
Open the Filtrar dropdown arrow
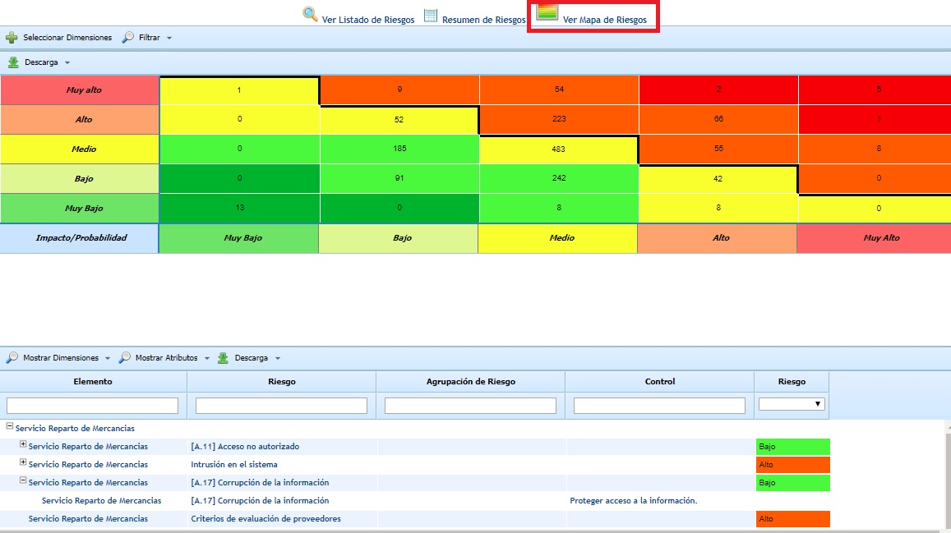pyautogui.click(x=169, y=39)
